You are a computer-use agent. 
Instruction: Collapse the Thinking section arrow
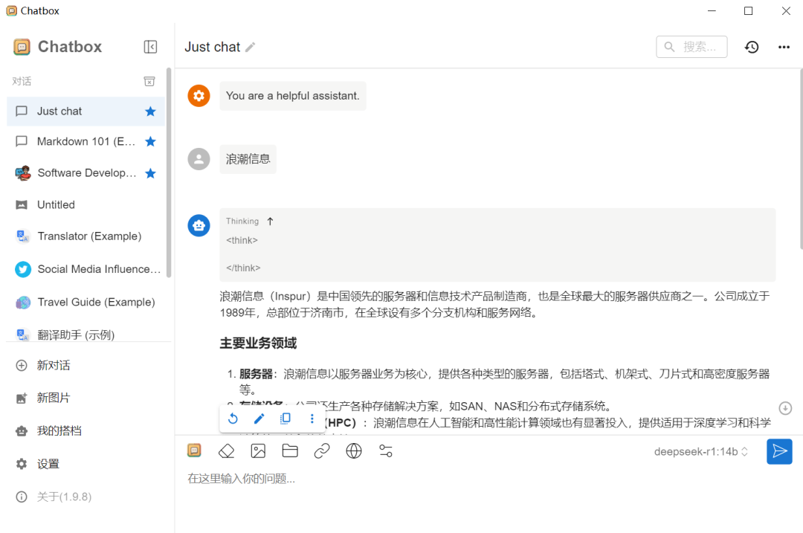tap(270, 221)
